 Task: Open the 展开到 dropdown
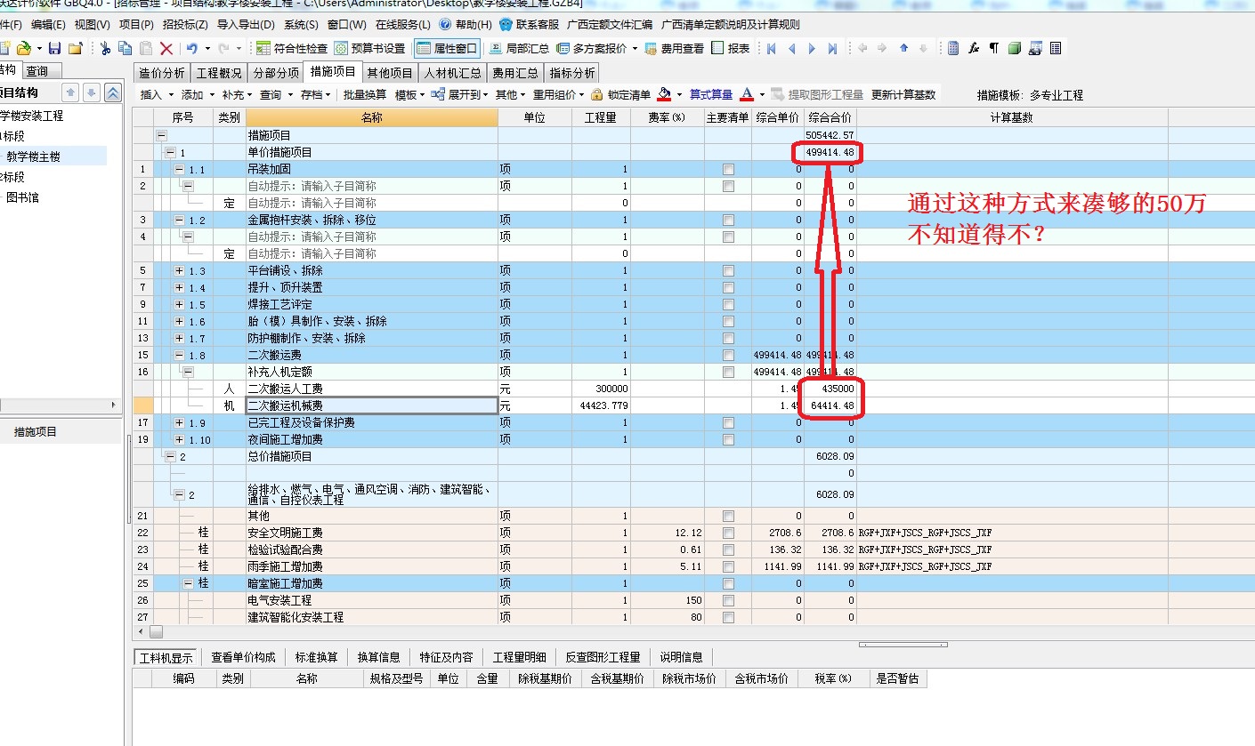pyautogui.click(x=459, y=94)
